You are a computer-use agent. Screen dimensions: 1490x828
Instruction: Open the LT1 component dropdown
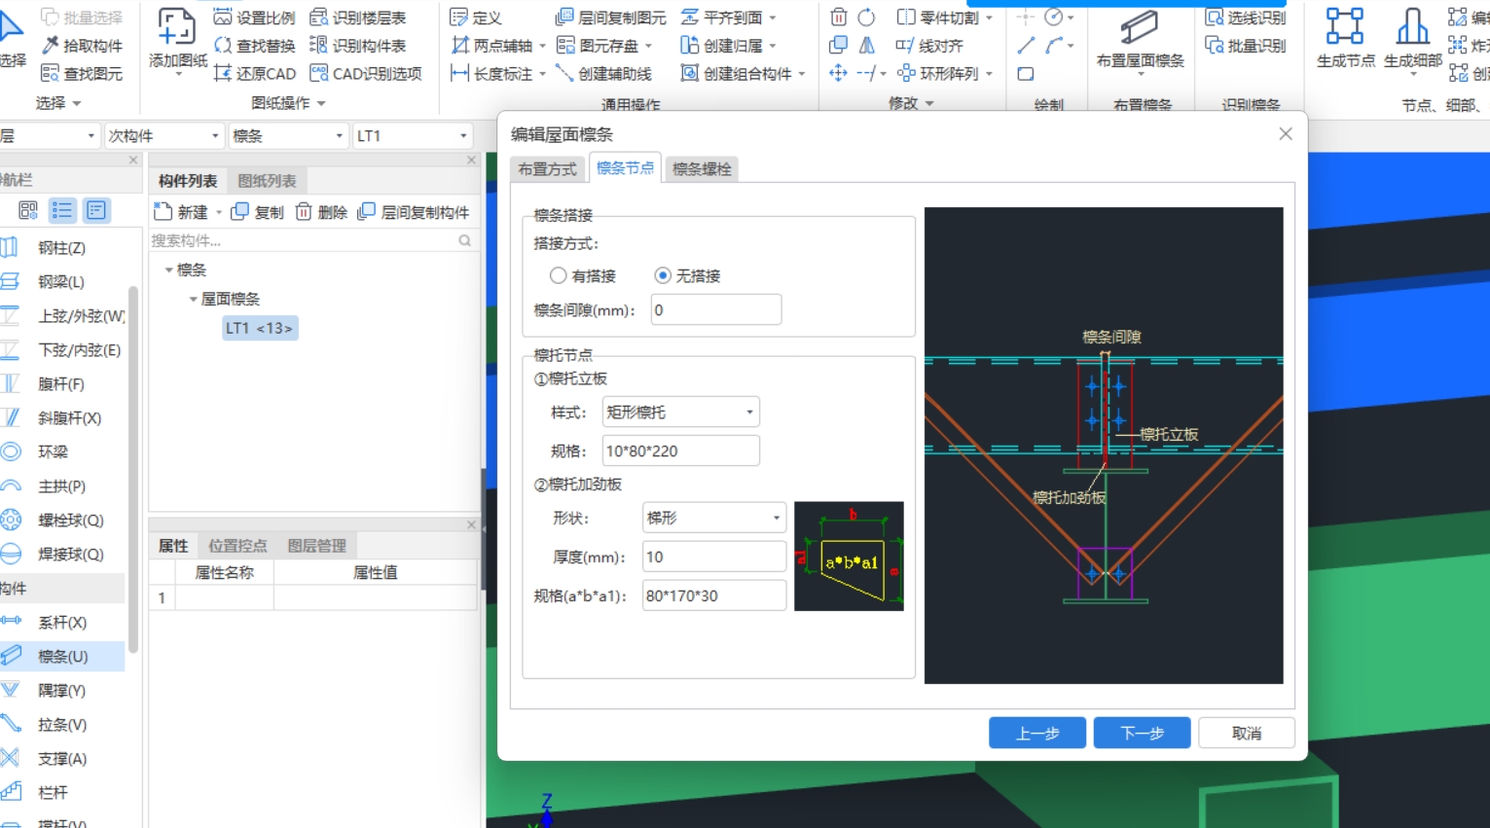[x=413, y=136]
